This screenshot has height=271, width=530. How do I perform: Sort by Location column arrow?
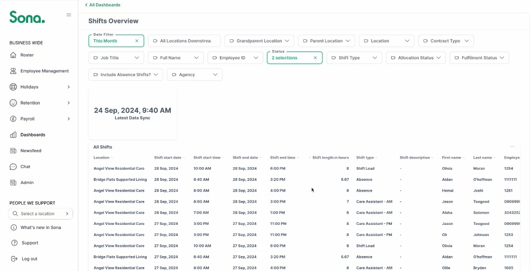[112, 158]
